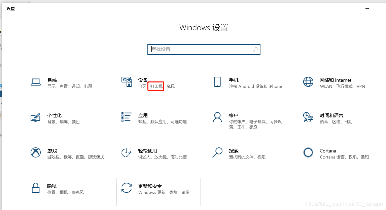Open the Ease of Access icon
386x210 pixels.
click(127, 152)
